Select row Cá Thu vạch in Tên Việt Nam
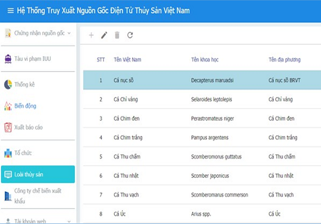 click(x=126, y=195)
